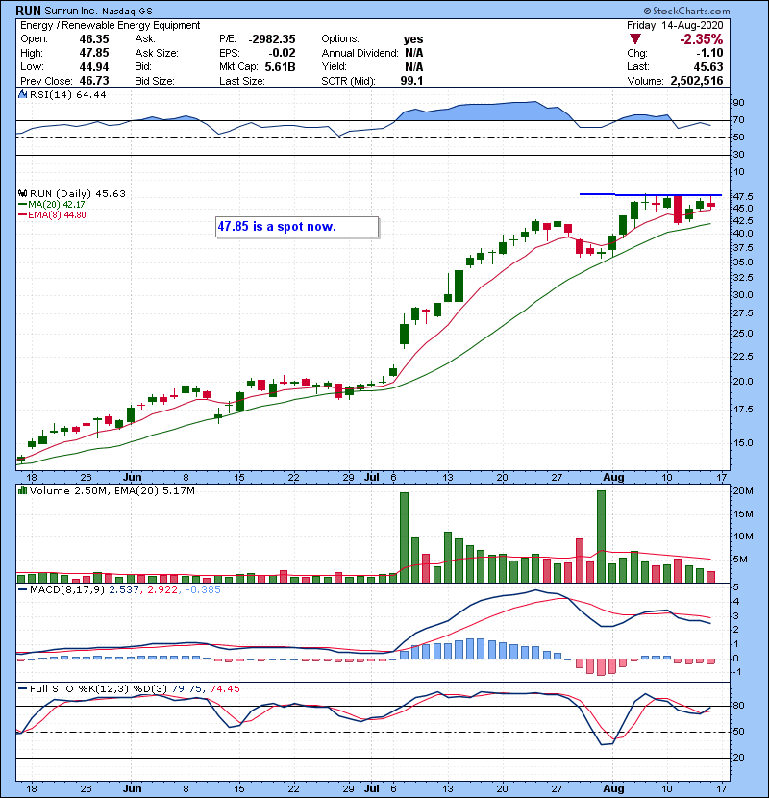Image resolution: width=769 pixels, height=798 pixels.
Task: Click the Yield label
Action: click(x=334, y=66)
